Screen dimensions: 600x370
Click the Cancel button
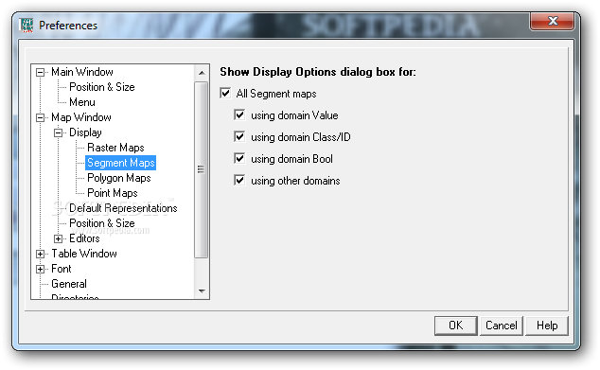click(502, 326)
